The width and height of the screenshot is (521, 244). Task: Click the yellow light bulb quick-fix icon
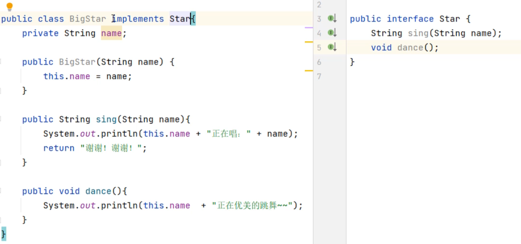pyautogui.click(x=10, y=7)
